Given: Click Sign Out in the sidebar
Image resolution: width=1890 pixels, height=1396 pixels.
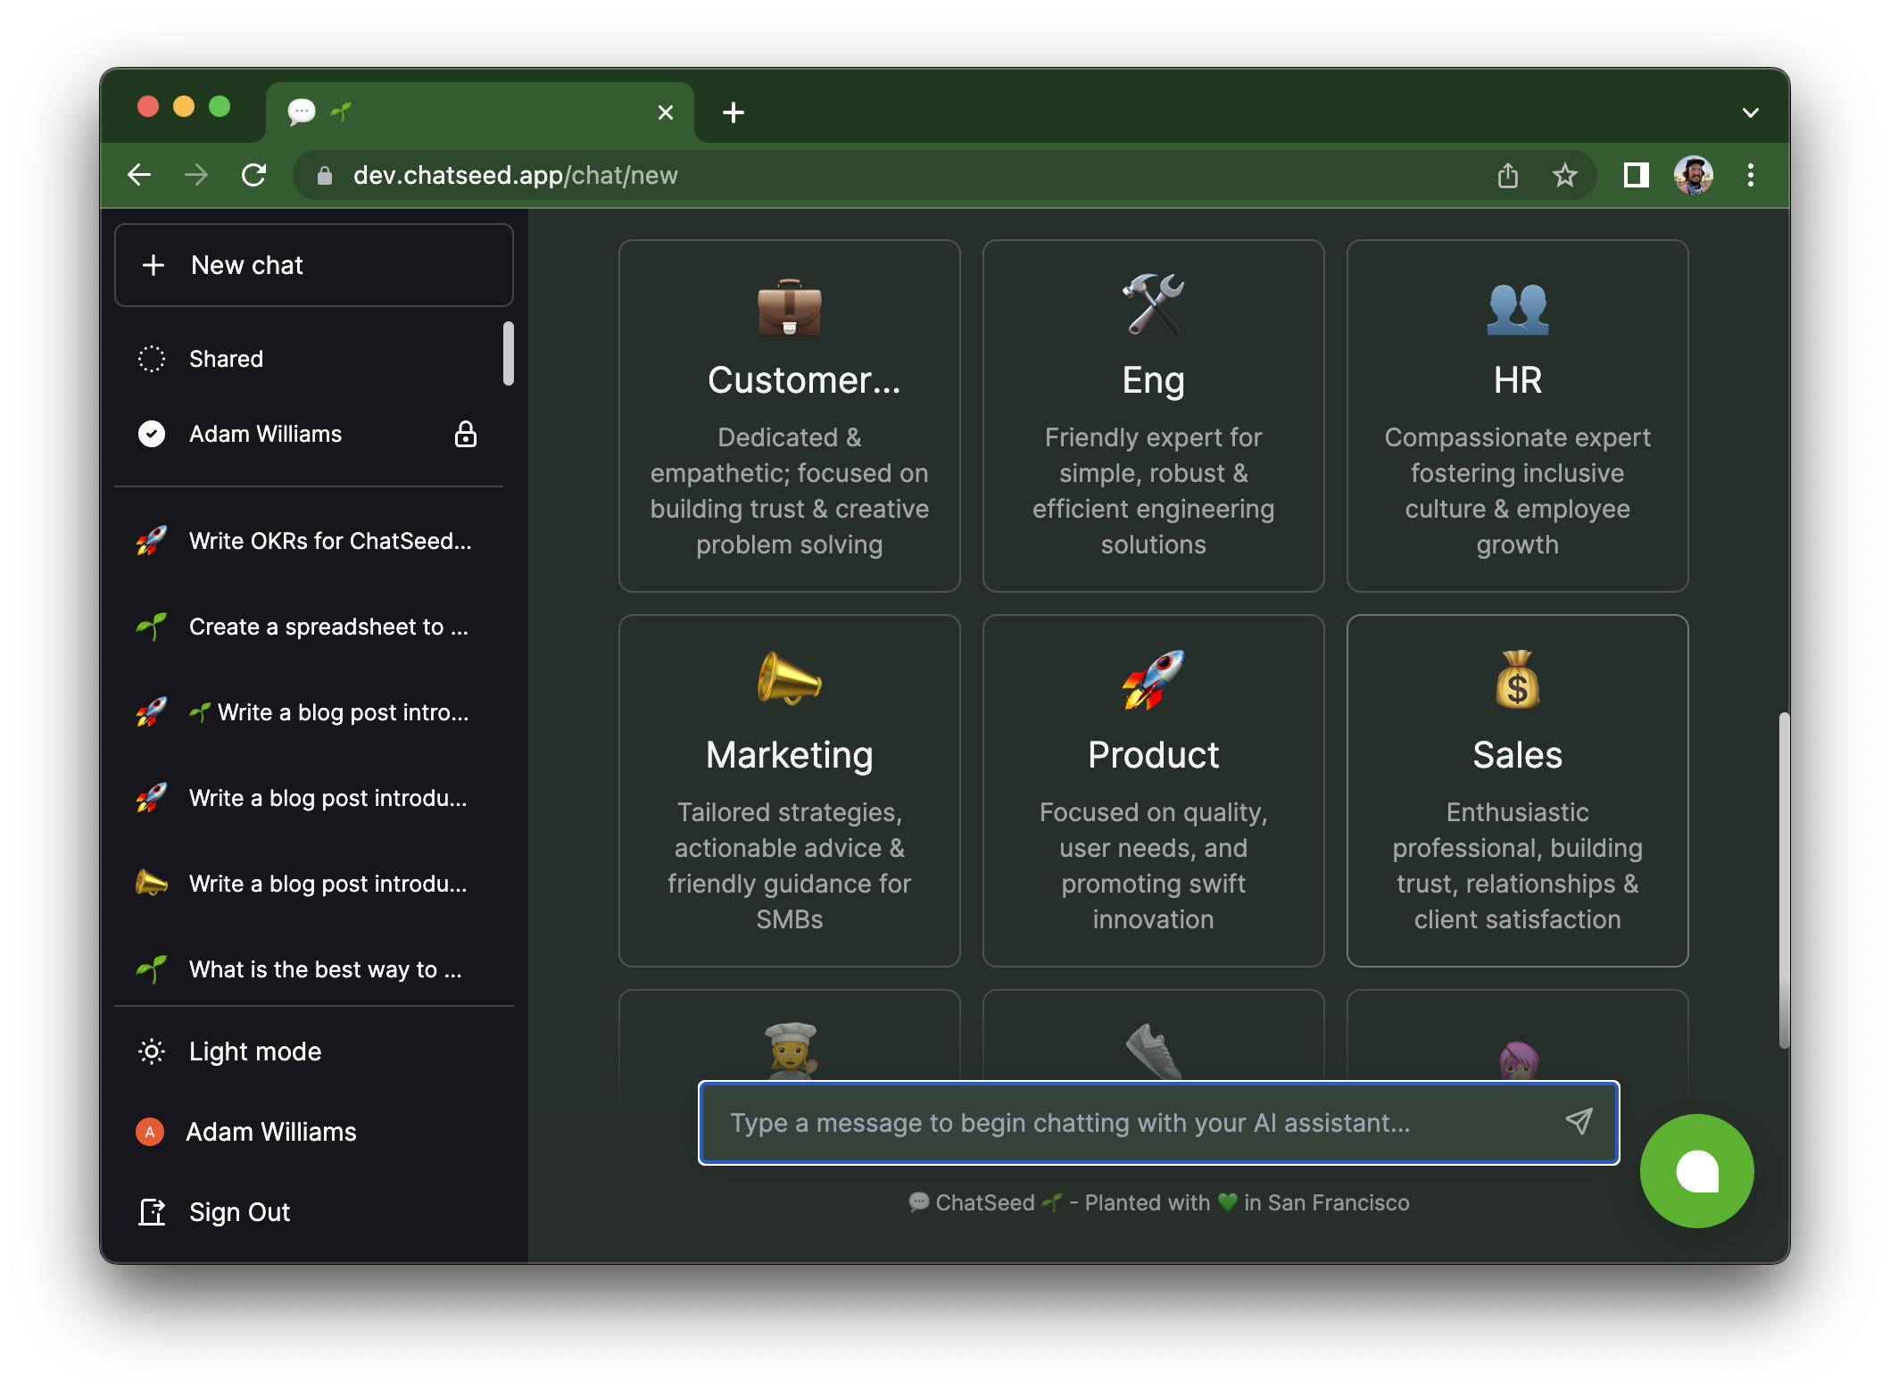Looking at the screenshot, I should [x=239, y=1212].
